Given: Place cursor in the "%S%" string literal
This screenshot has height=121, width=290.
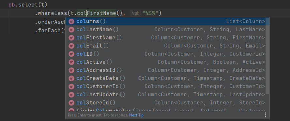Looking at the screenshot, I should tap(150, 13).
